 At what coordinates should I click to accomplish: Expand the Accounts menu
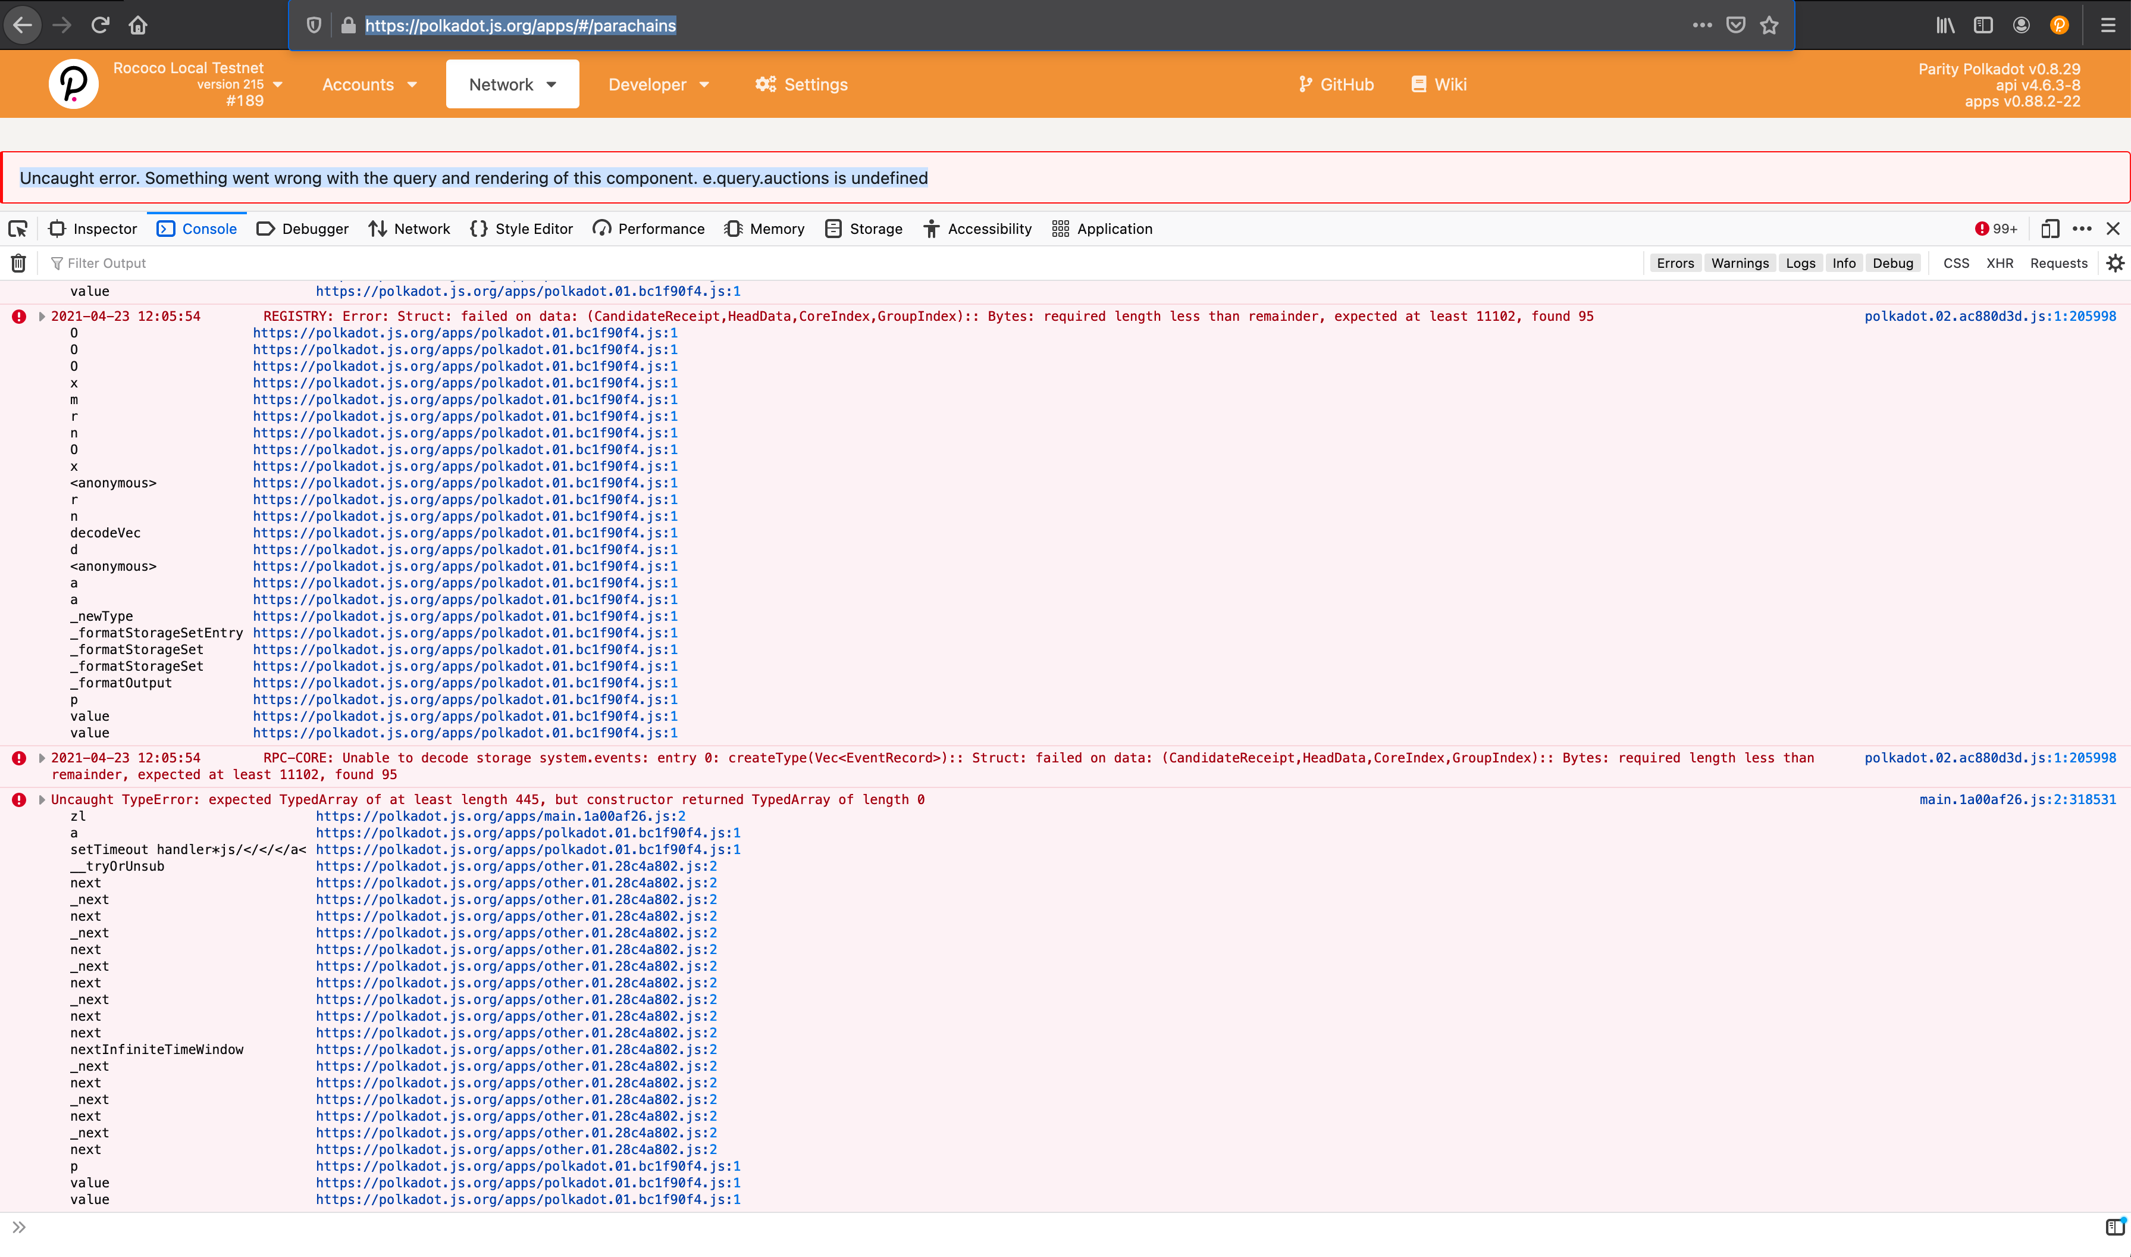point(368,84)
